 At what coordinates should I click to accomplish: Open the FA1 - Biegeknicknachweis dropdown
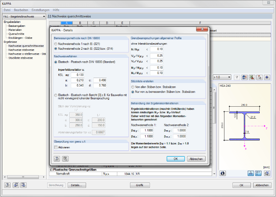[x=24, y=17]
